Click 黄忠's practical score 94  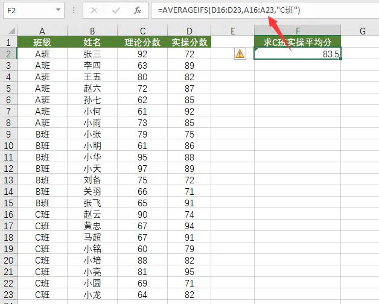[x=189, y=226]
